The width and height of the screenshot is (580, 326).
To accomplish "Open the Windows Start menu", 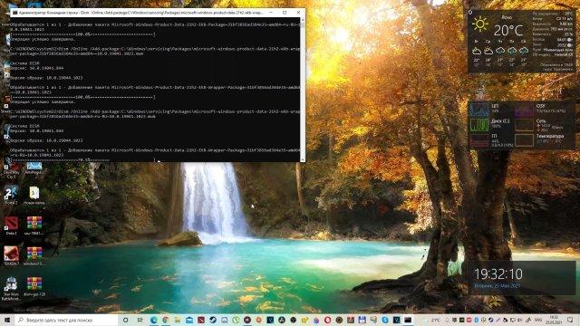I will pyautogui.click(x=7, y=320).
